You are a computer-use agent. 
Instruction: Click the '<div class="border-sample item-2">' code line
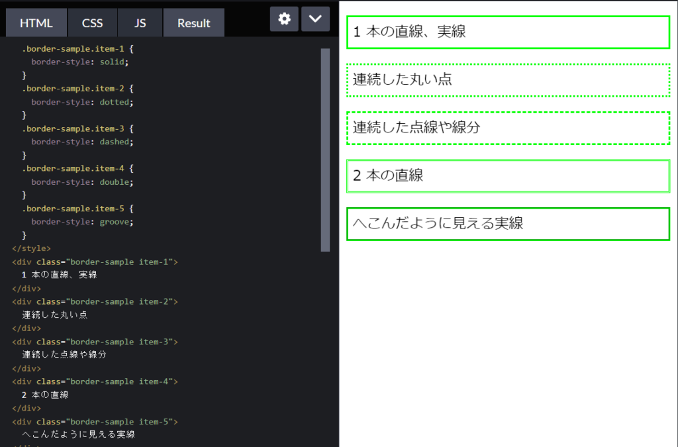95,302
